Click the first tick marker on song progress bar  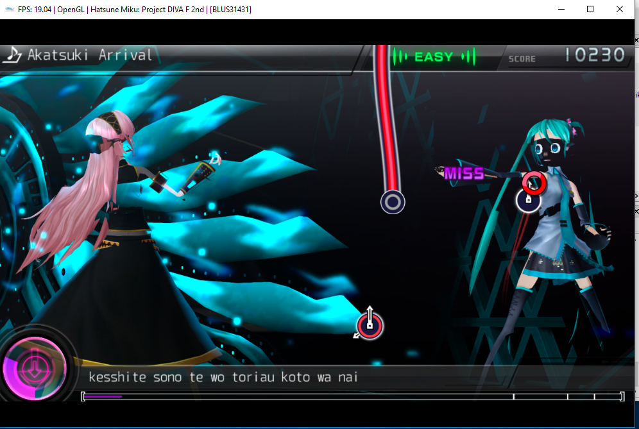(x=513, y=396)
